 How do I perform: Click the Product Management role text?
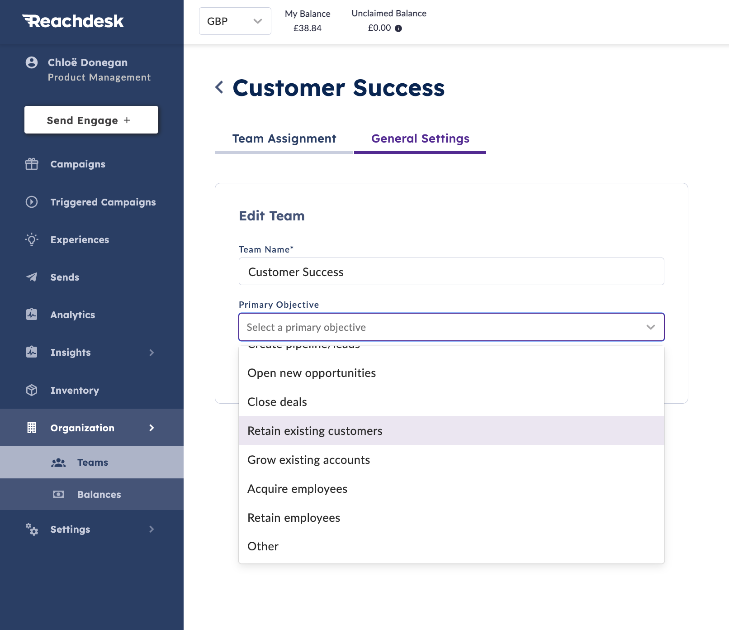[99, 77]
